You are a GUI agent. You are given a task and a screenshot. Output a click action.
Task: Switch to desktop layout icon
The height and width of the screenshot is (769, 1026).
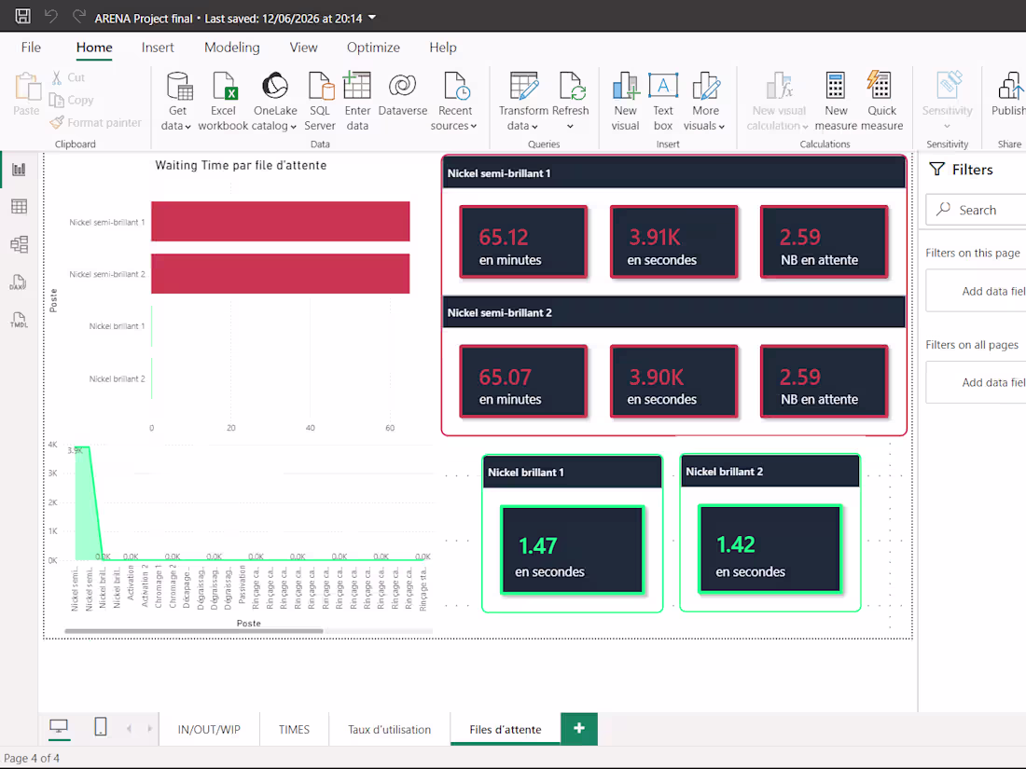click(59, 727)
